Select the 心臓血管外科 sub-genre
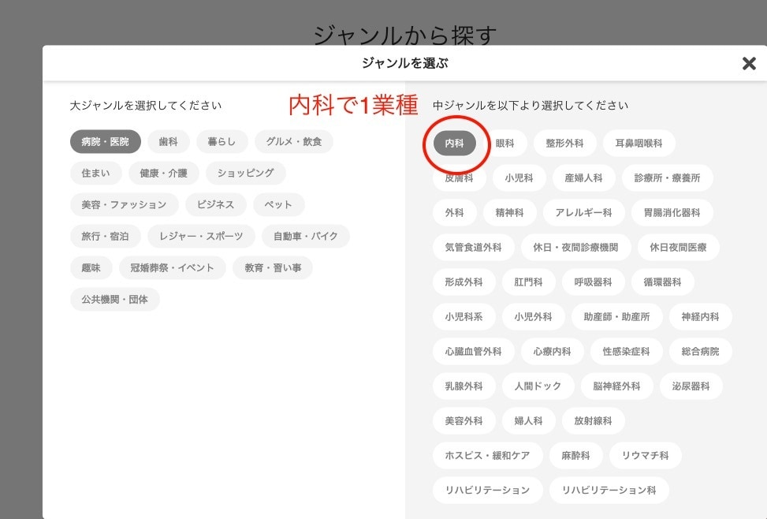The image size is (767, 519). click(474, 352)
